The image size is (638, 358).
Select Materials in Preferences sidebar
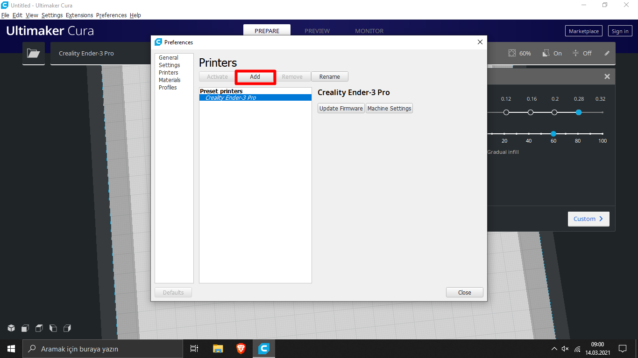click(x=170, y=80)
